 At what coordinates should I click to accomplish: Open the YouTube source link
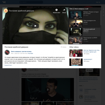pyautogui.click(x=30, y=53)
